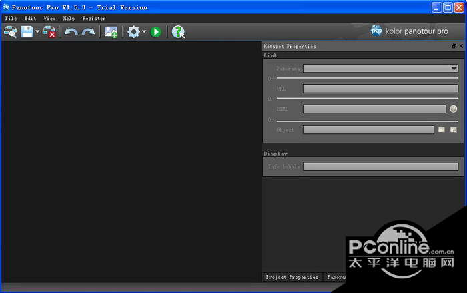Float the Hotspot Properties panel

pos(454,46)
